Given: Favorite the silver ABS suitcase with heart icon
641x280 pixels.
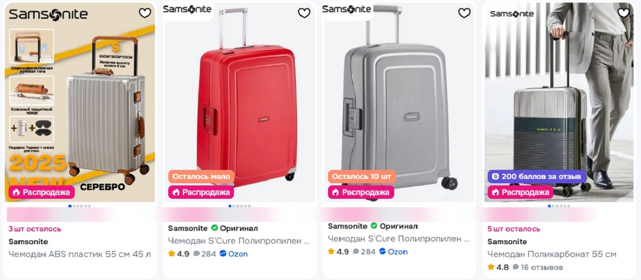Looking at the screenshot, I should [x=145, y=13].
